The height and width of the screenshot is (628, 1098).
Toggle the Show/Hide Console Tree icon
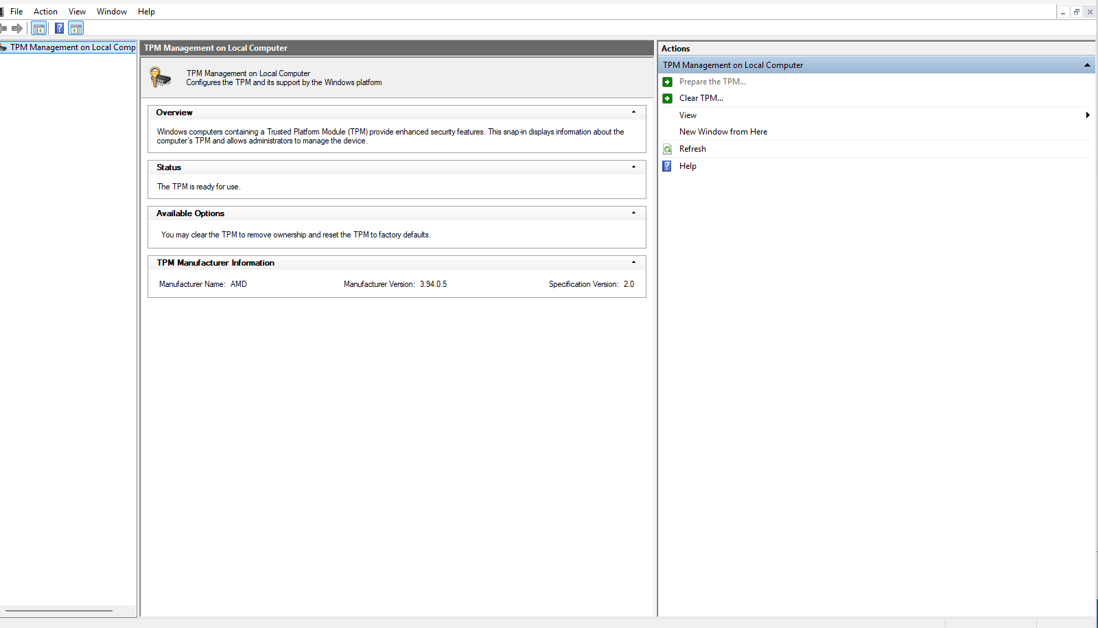coord(39,28)
